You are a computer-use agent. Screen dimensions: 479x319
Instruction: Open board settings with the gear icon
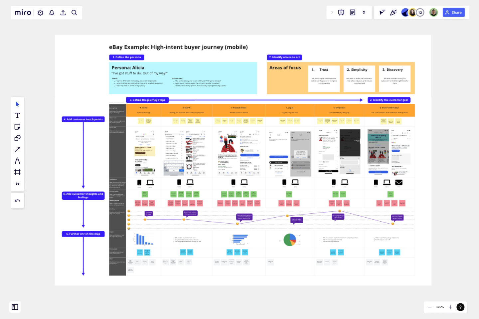tap(40, 12)
